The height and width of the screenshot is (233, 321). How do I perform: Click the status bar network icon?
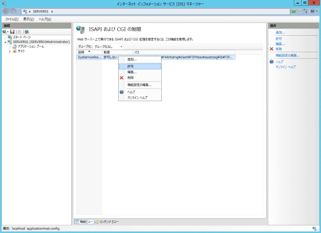[314, 228]
